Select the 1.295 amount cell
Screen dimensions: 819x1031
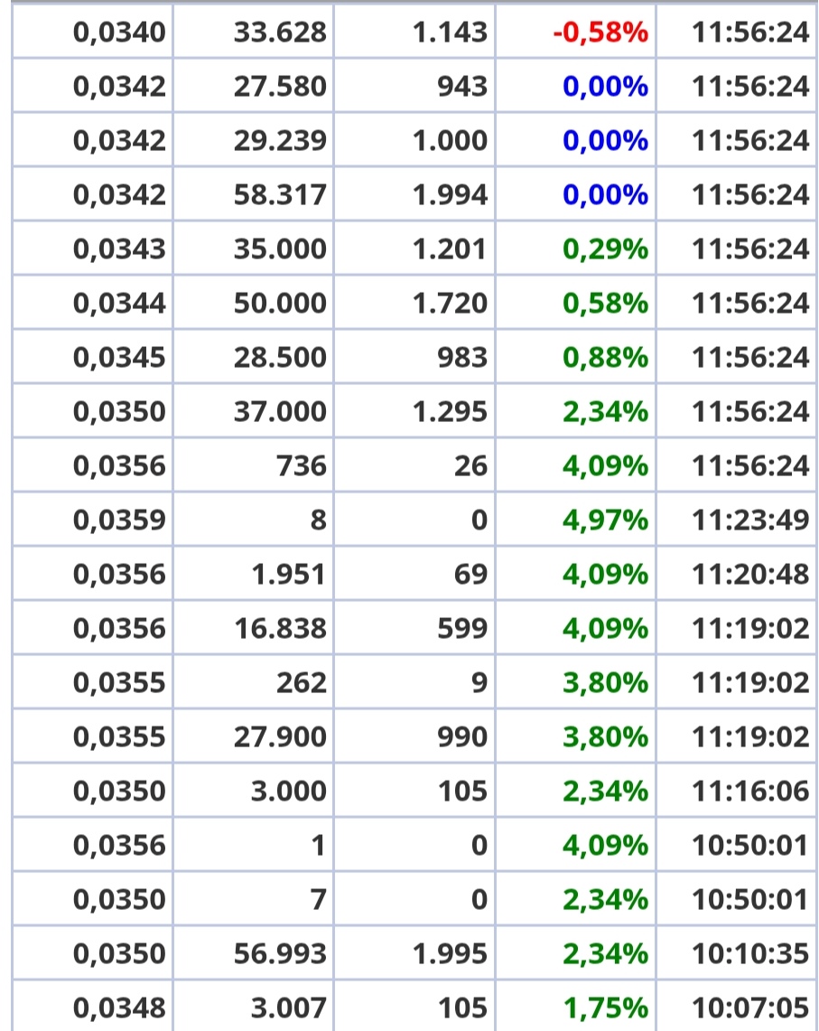coord(414,412)
